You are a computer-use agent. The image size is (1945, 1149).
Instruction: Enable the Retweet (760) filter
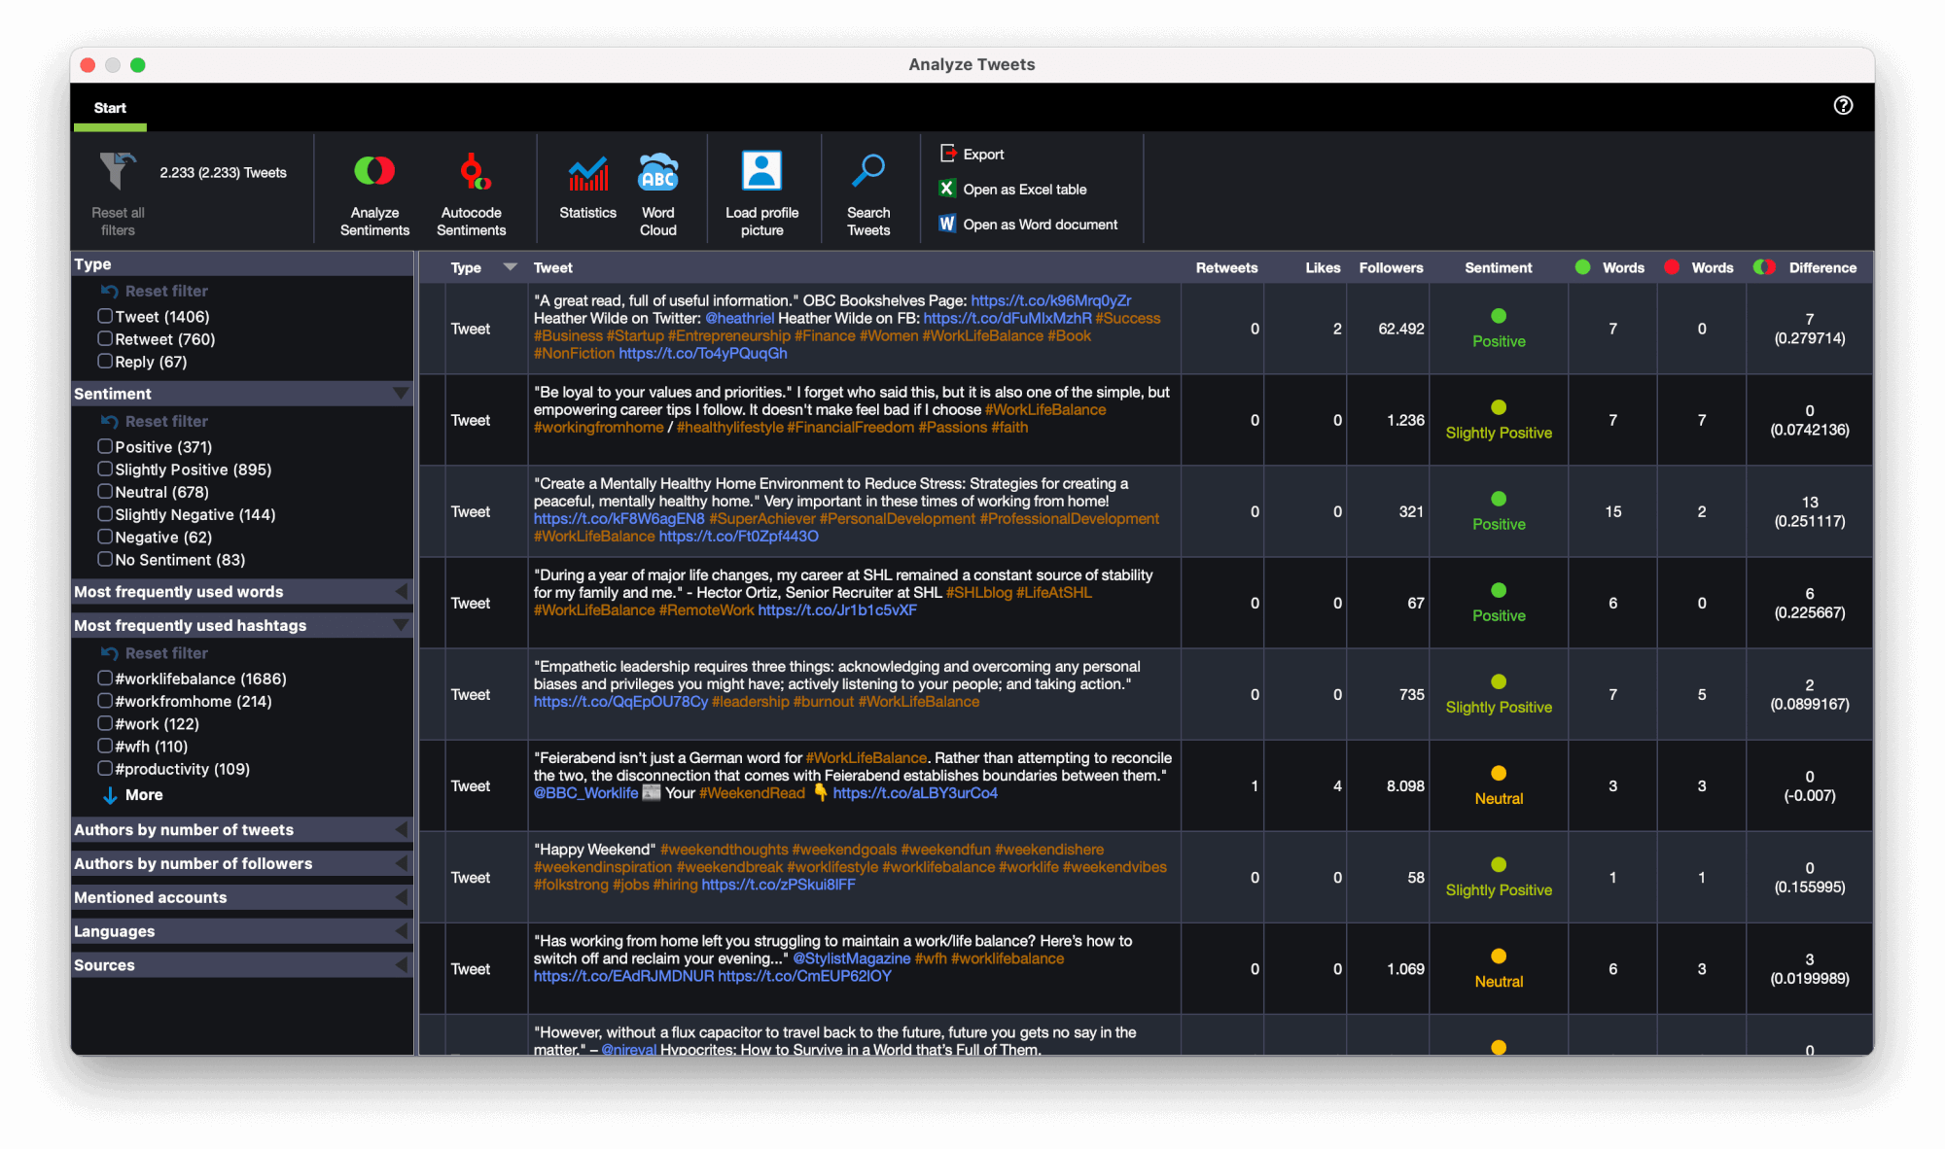tap(105, 338)
